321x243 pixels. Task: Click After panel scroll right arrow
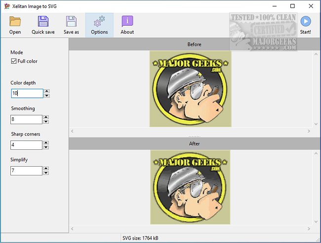pyautogui.click(x=309, y=229)
